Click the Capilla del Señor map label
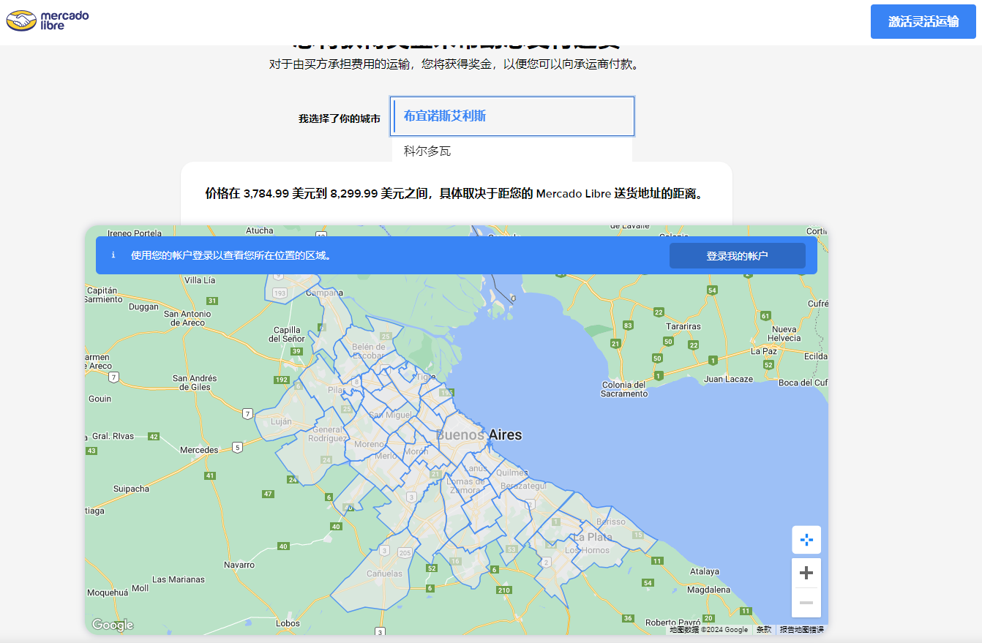 click(x=287, y=334)
